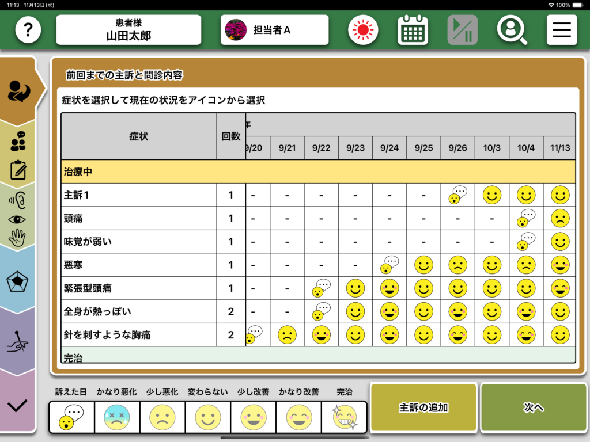Select the 完治 sparkling face icon
The image size is (590, 442).
point(344,417)
